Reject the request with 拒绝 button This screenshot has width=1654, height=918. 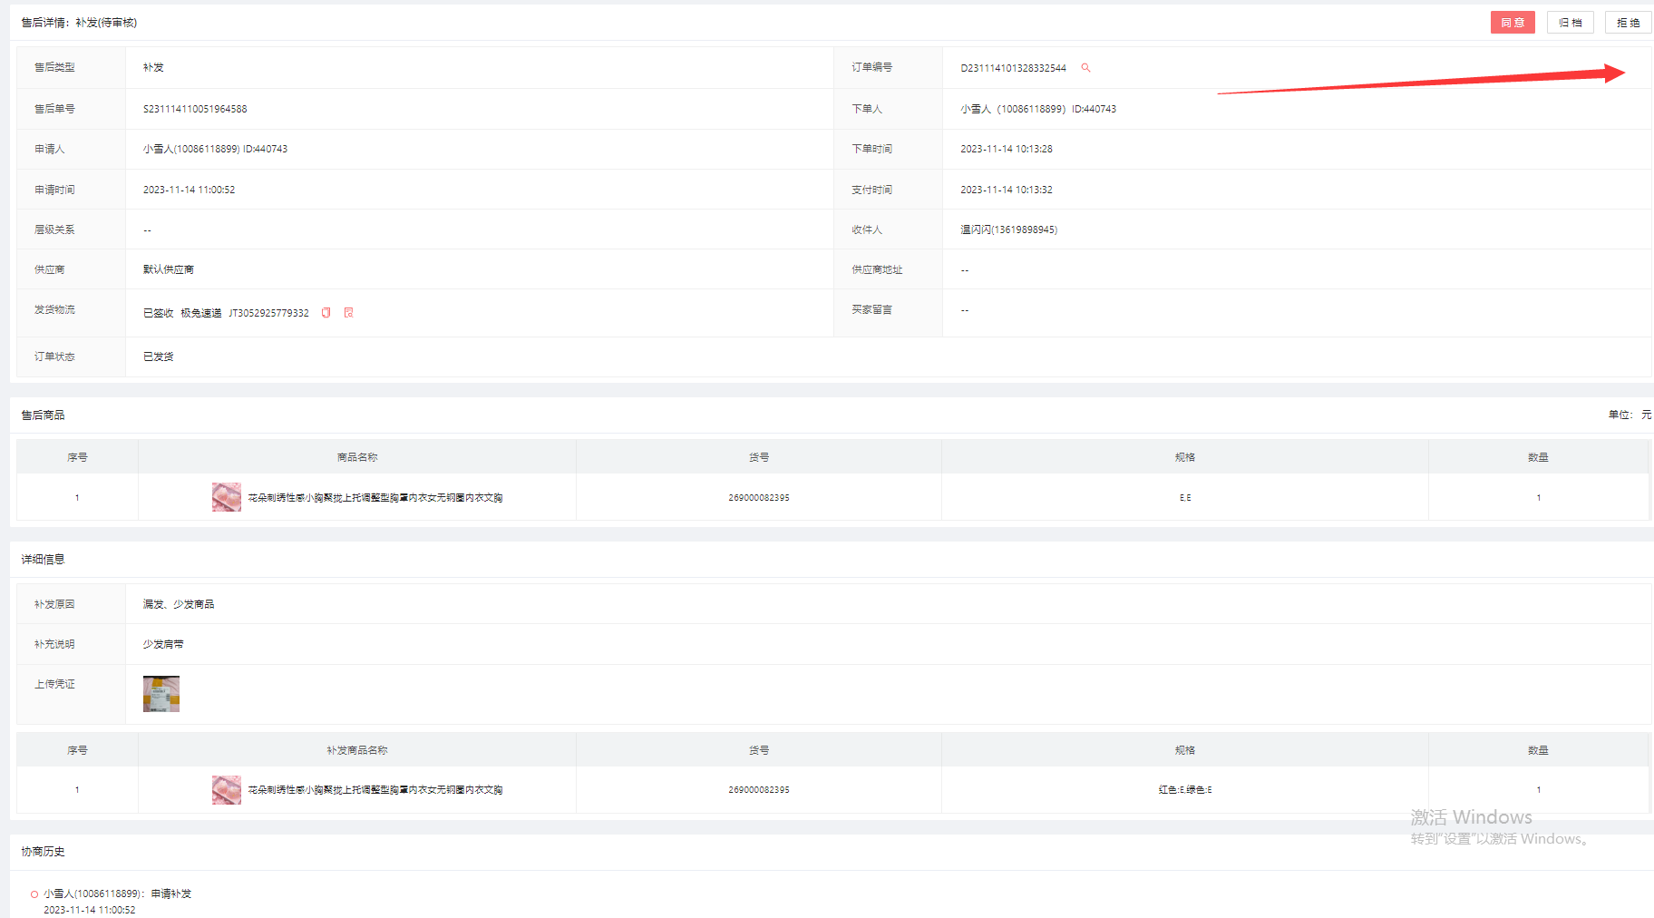tap(1628, 23)
